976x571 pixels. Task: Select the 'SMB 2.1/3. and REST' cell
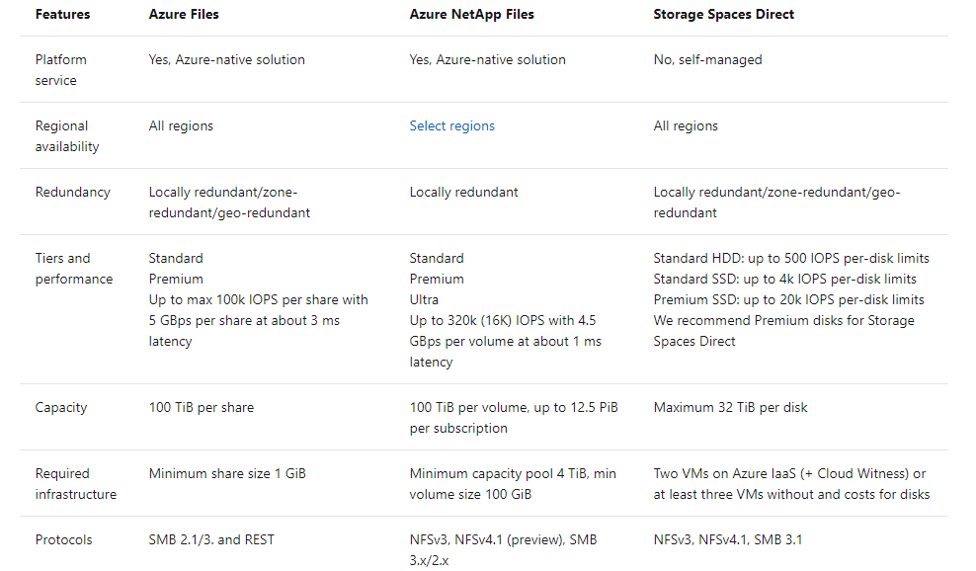pos(211,540)
